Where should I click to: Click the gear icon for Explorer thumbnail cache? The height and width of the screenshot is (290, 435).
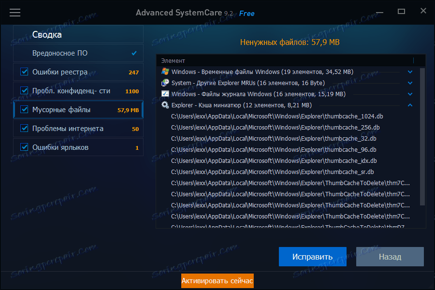165,105
